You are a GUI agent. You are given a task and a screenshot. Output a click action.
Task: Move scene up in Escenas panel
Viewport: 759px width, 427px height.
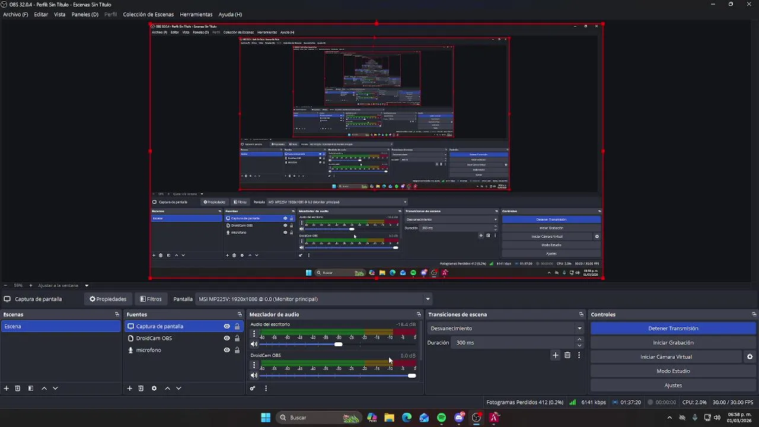point(44,388)
